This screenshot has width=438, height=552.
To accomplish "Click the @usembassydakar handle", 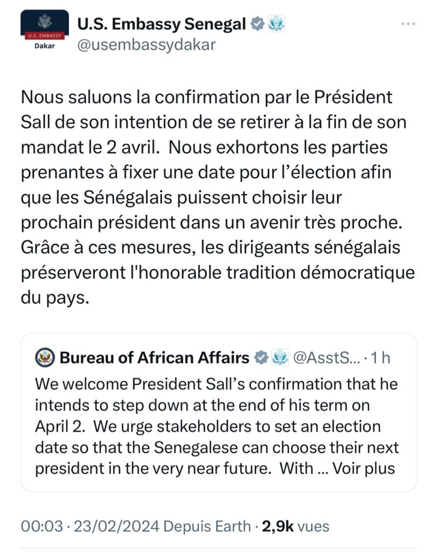I will [146, 45].
